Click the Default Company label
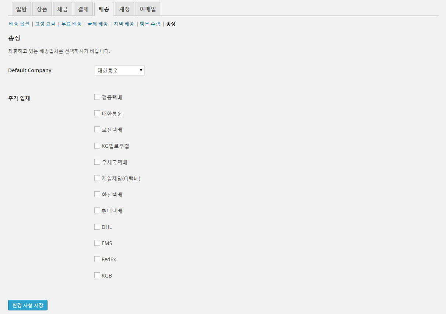The width and height of the screenshot is (446, 314). 30,70
